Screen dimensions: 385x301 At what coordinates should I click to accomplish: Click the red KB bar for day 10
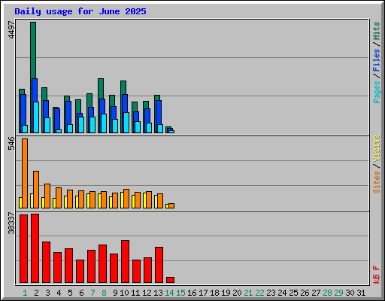tap(126, 262)
